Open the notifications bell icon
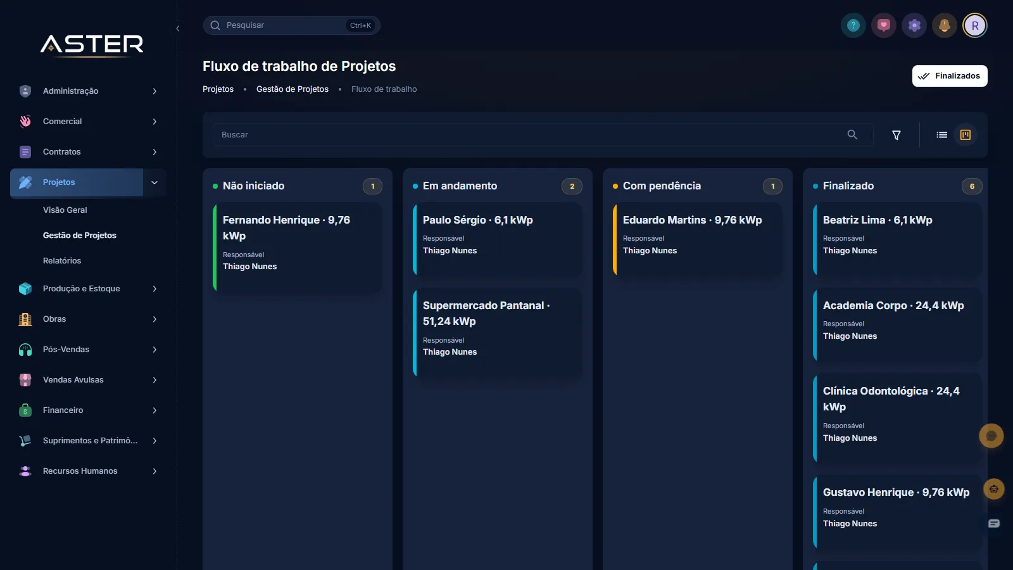This screenshot has width=1013, height=570. click(945, 25)
